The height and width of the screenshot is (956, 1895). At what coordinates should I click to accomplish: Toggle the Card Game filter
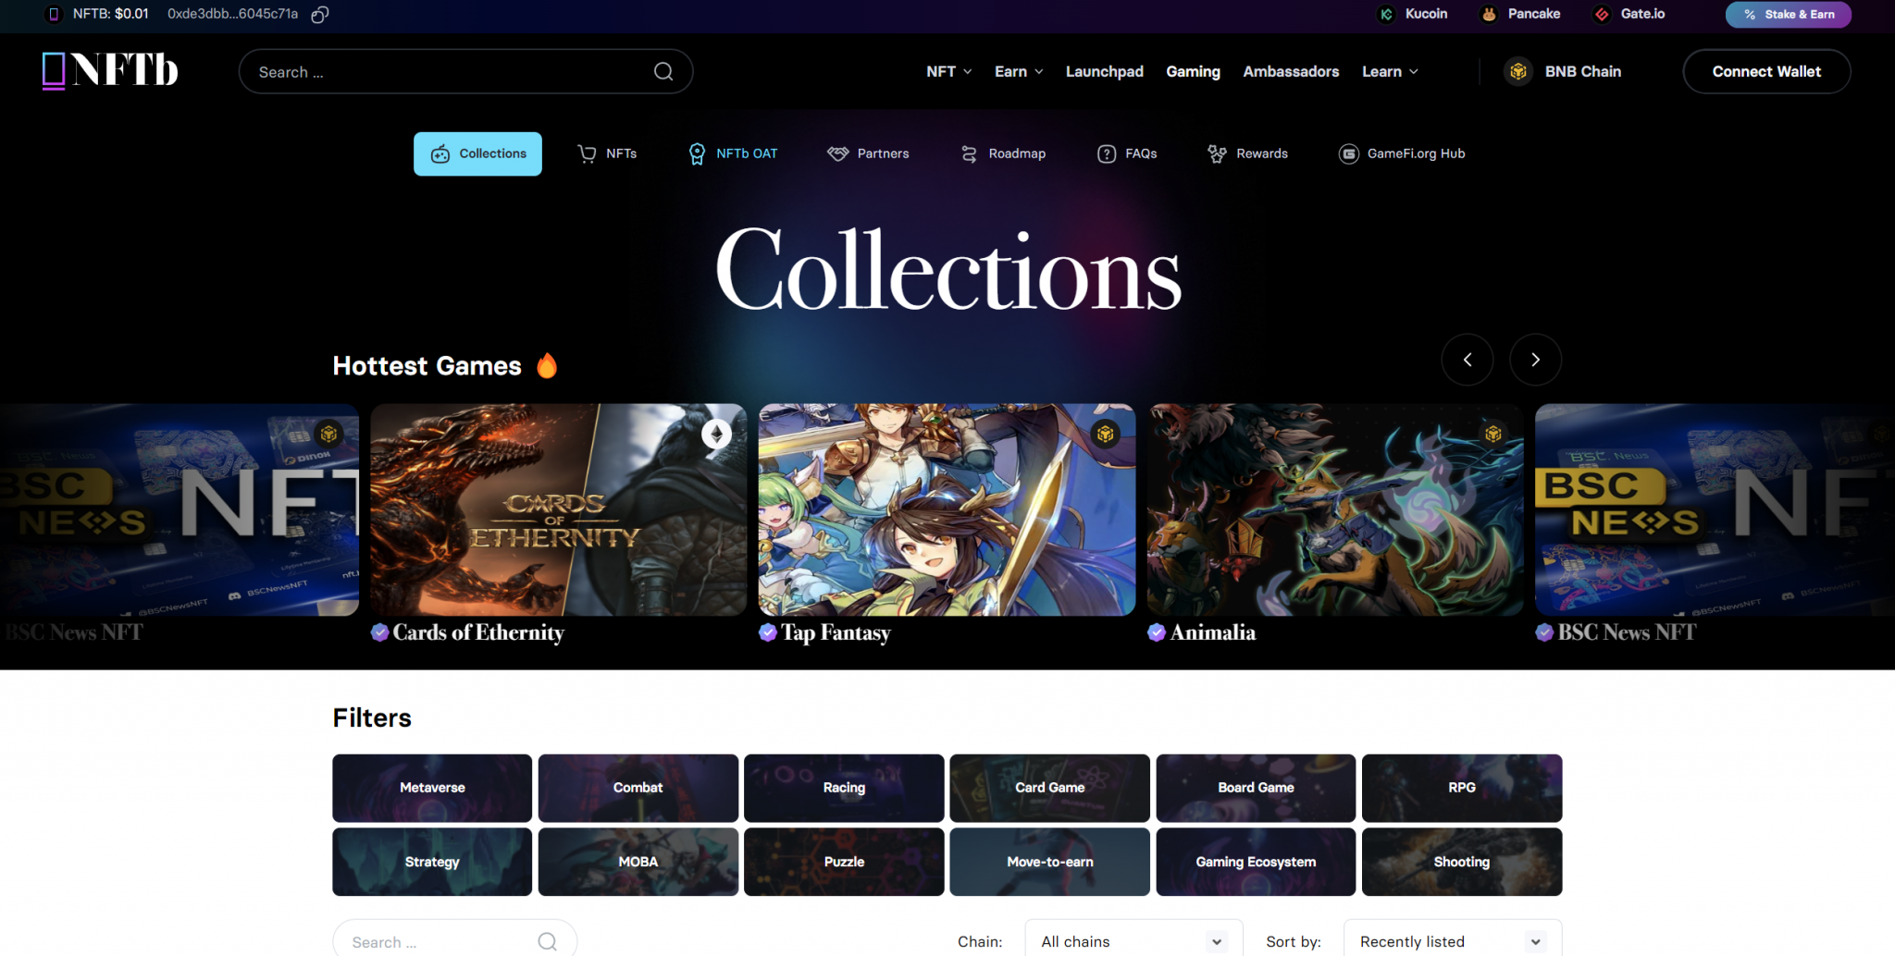coord(1049,788)
